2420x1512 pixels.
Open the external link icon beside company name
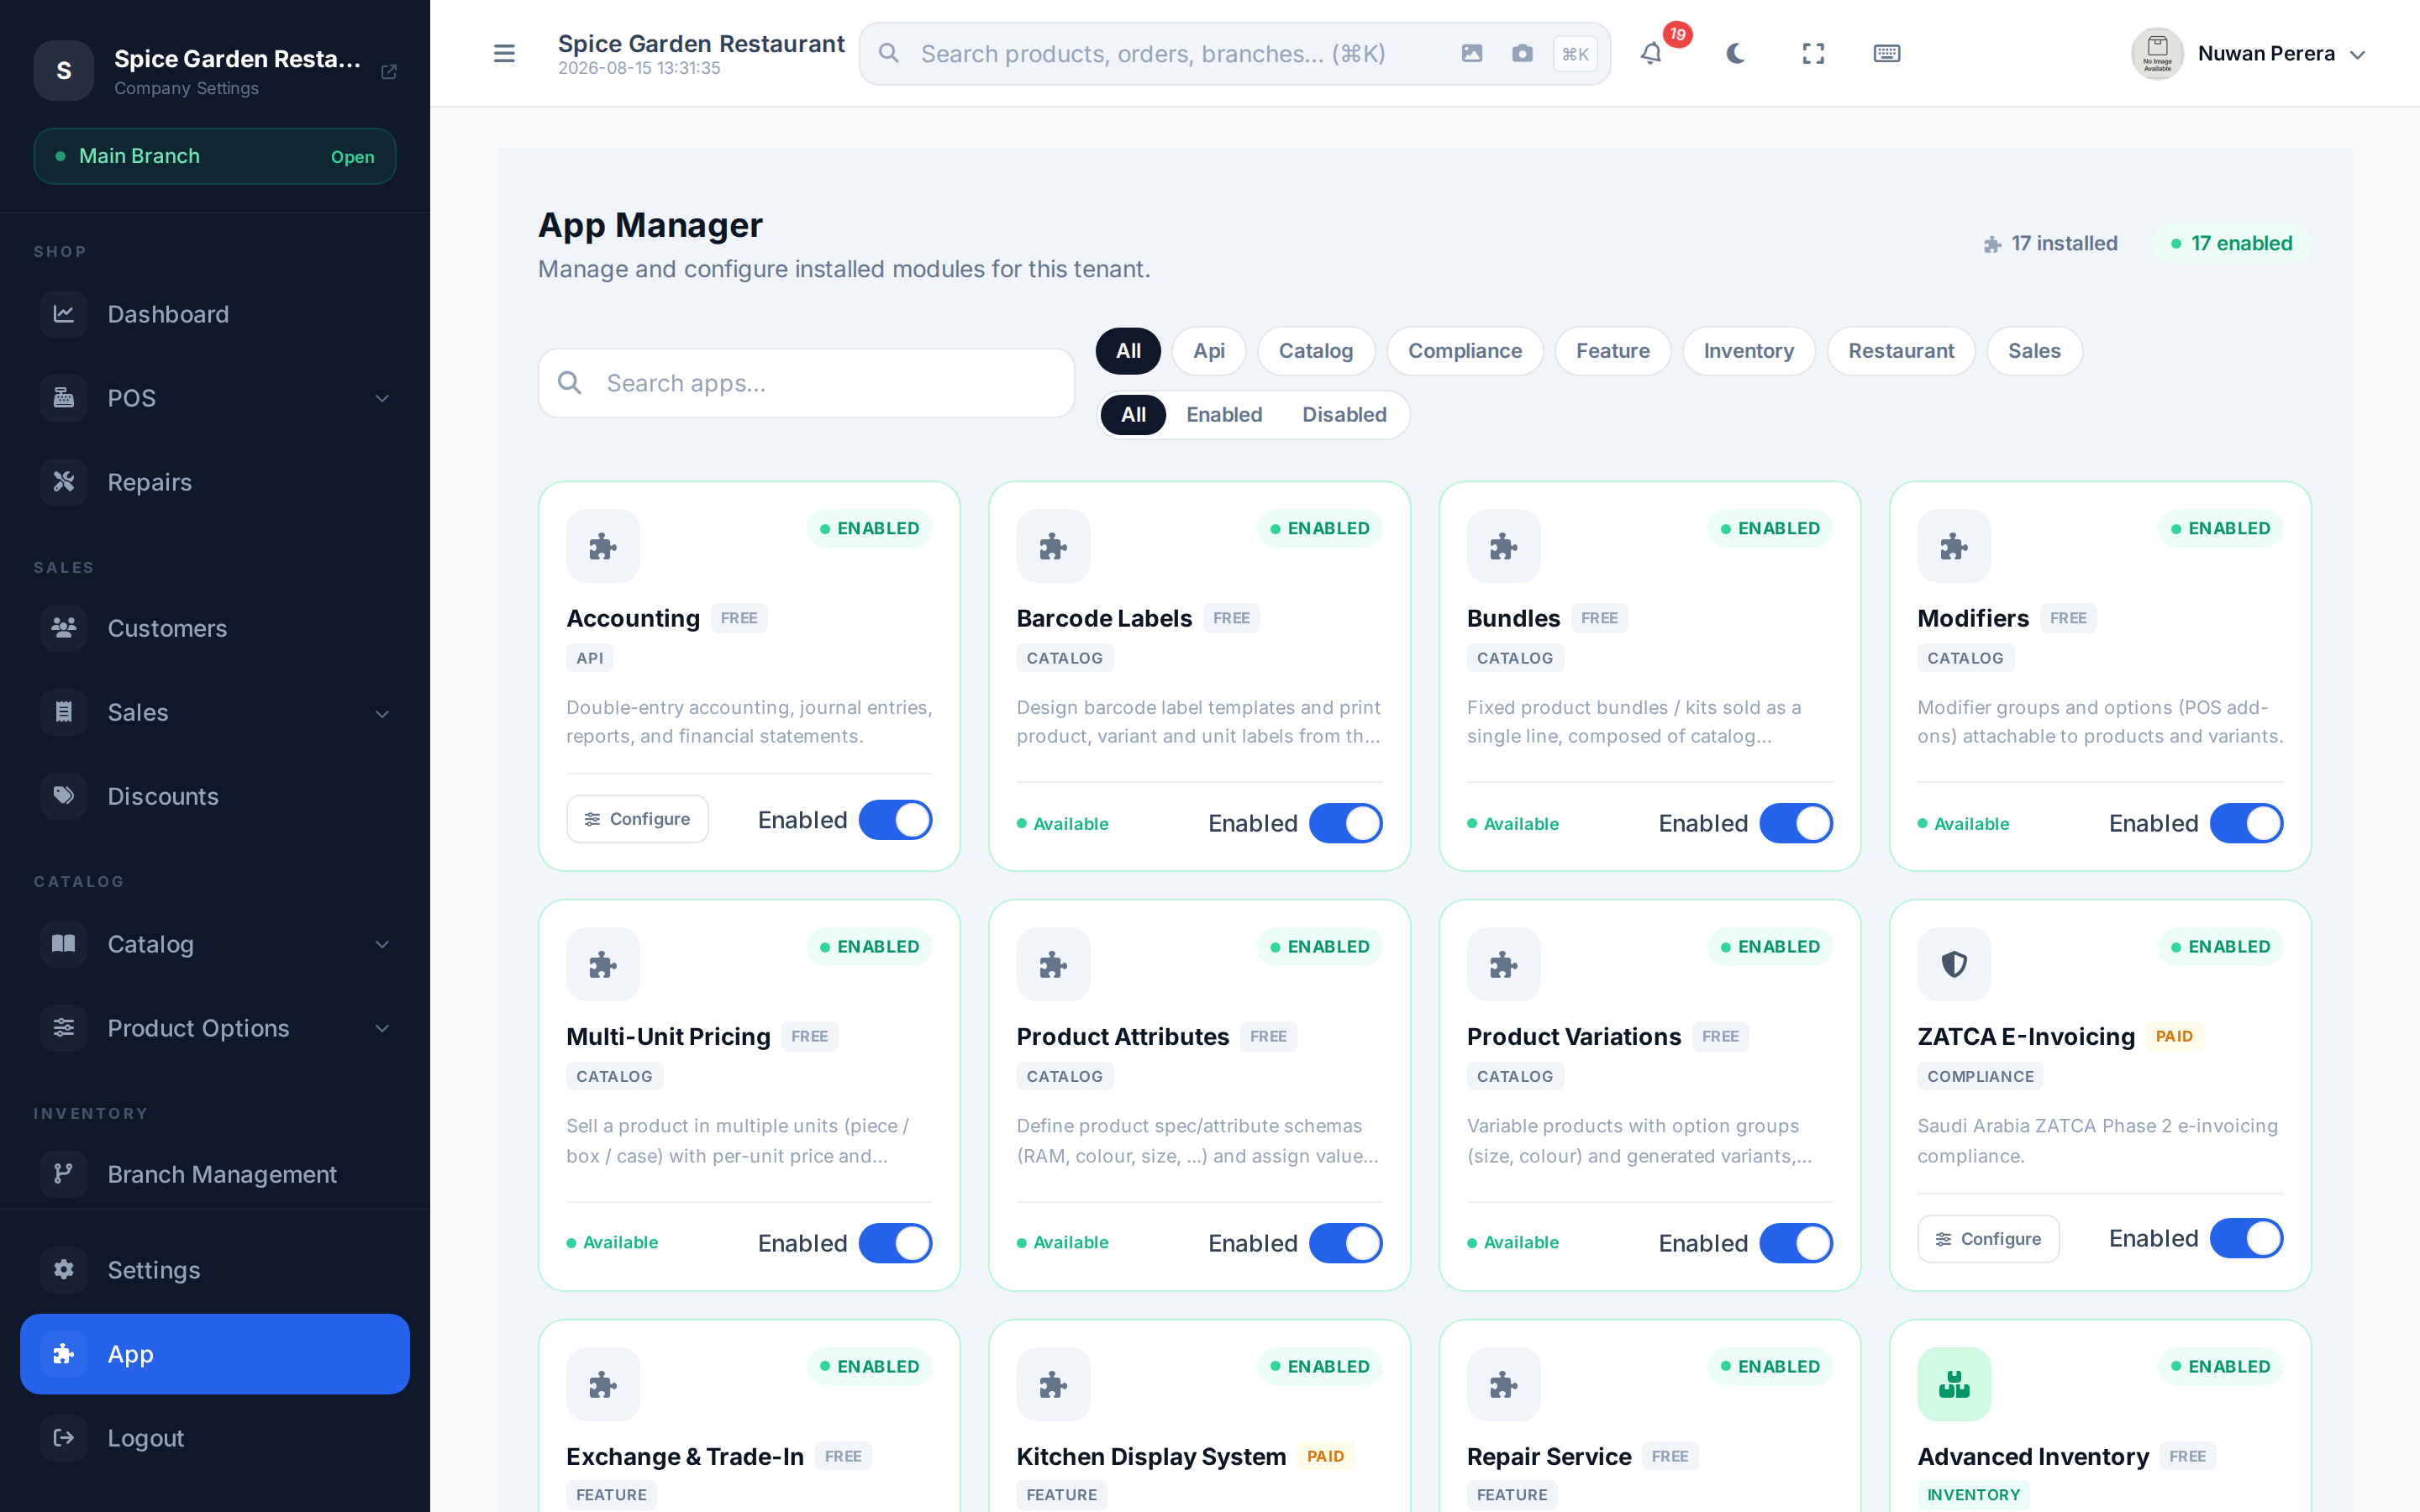(x=389, y=71)
